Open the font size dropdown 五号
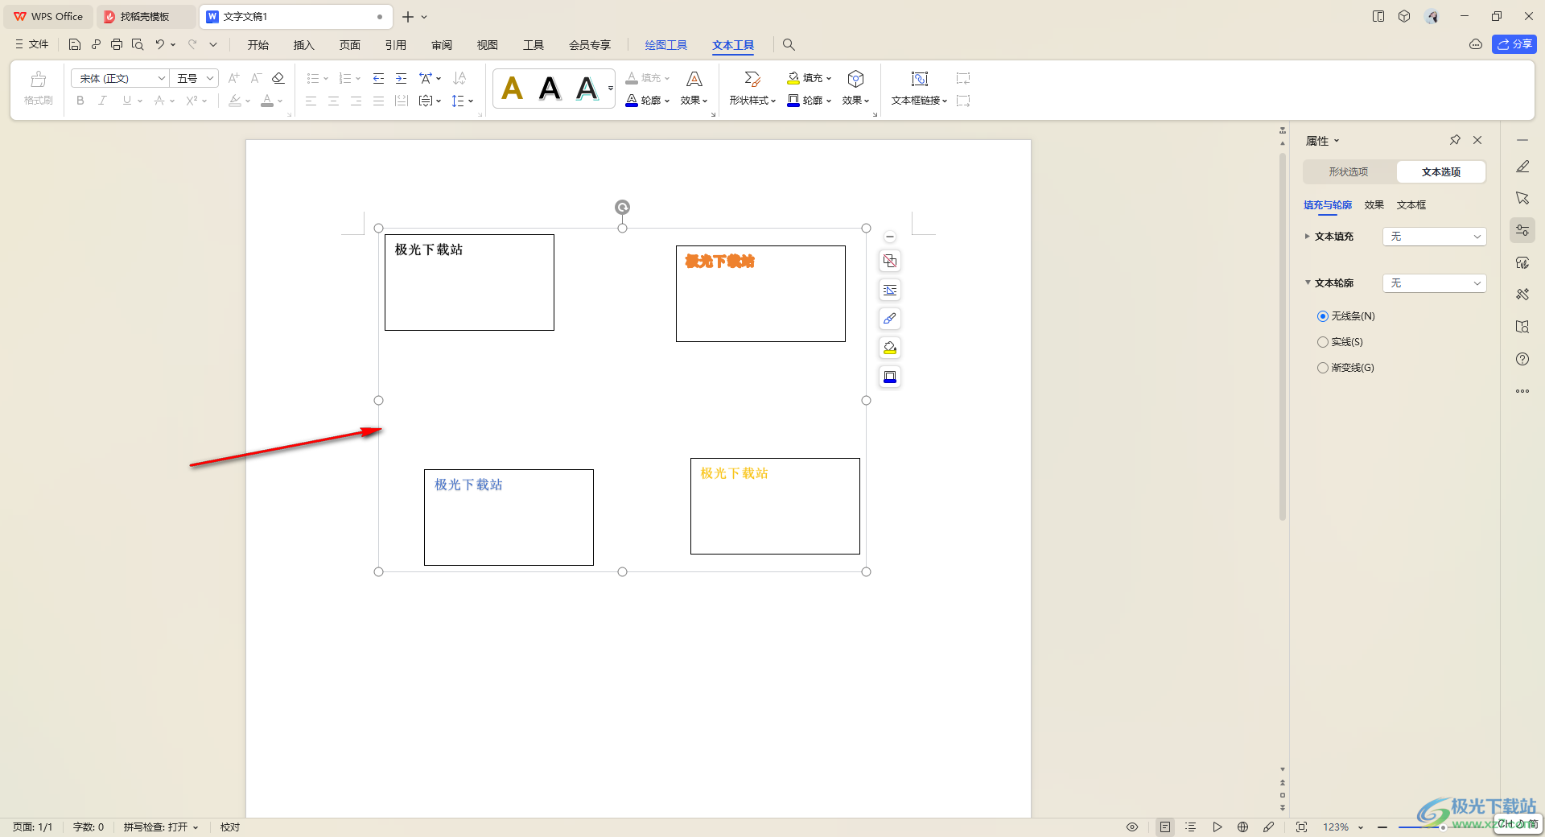The height and width of the screenshot is (837, 1545). [194, 78]
